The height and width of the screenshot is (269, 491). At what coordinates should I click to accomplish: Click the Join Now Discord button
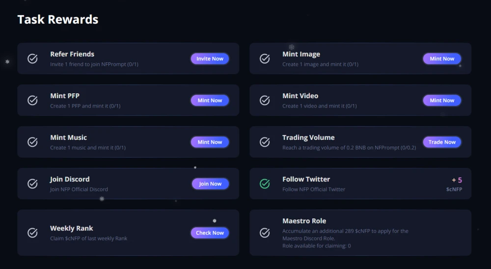[210, 184]
